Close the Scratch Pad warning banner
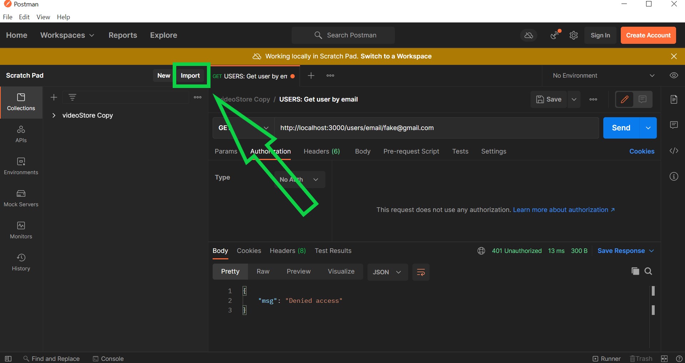 tap(674, 56)
